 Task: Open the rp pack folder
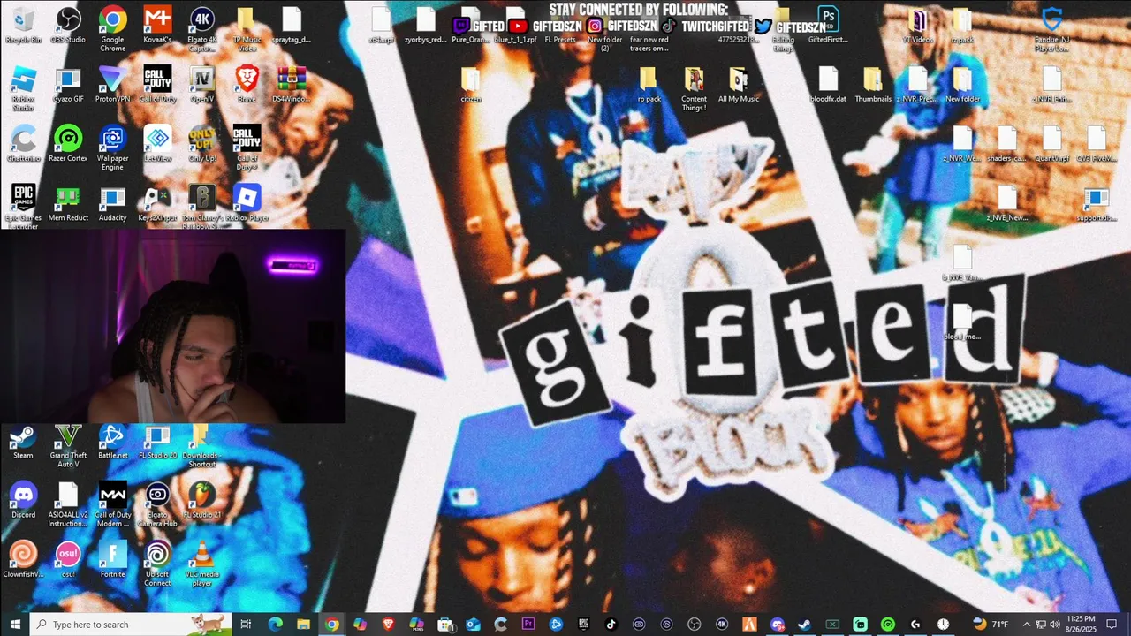coord(649,85)
